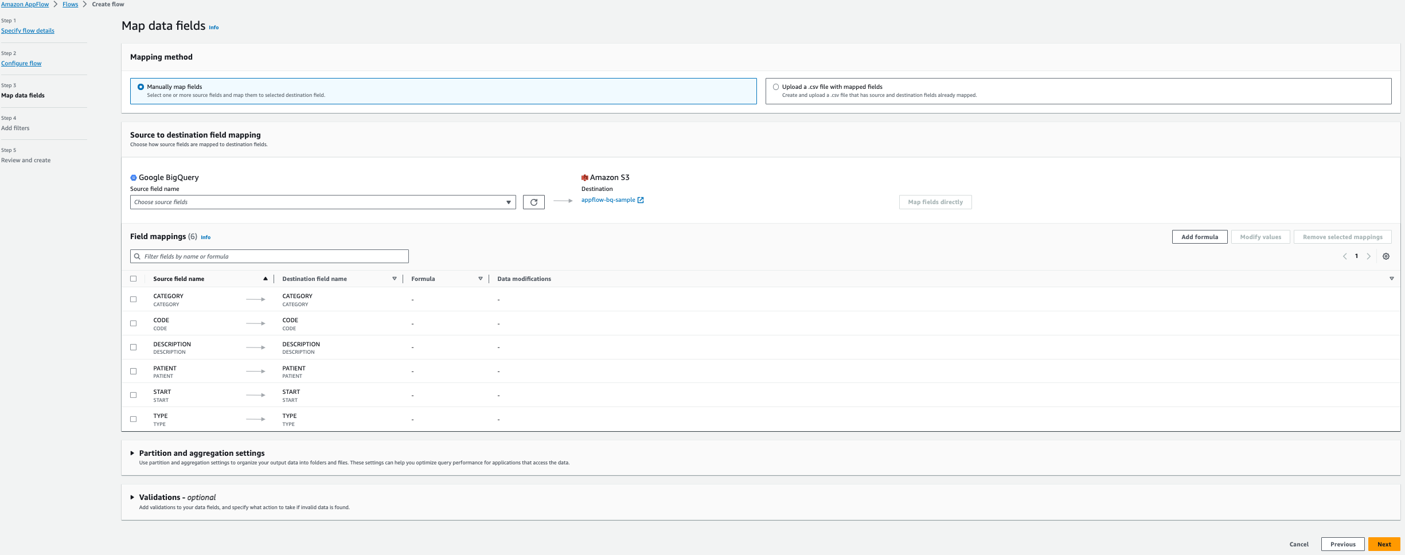Click the Next button
1405x555 pixels.
click(x=1384, y=544)
